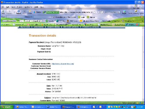Go back with the Back arrow
145x109 pixels.
(3, 12)
